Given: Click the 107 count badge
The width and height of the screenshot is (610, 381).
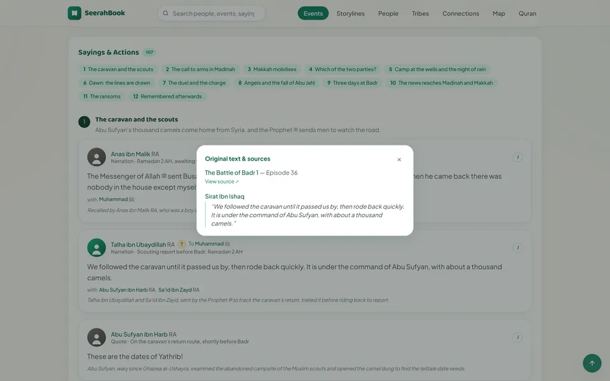Looking at the screenshot, I should [x=149, y=52].
